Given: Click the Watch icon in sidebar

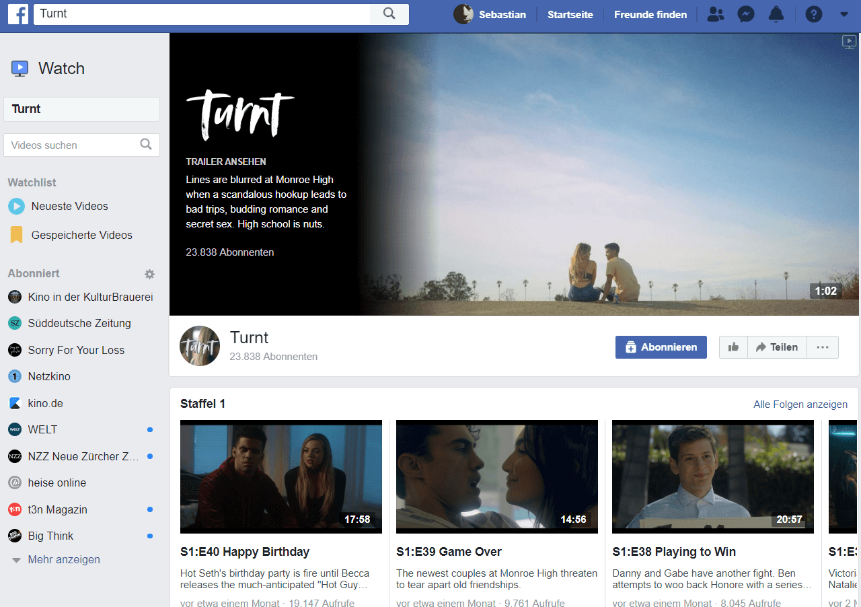Looking at the screenshot, I should coord(20,68).
